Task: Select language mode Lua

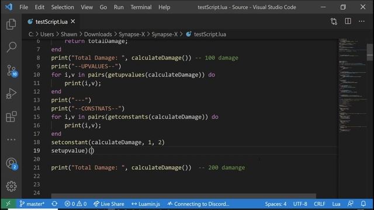Action: [337, 204]
